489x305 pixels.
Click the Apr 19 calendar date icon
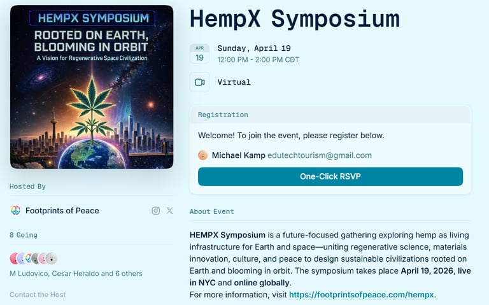pos(199,54)
